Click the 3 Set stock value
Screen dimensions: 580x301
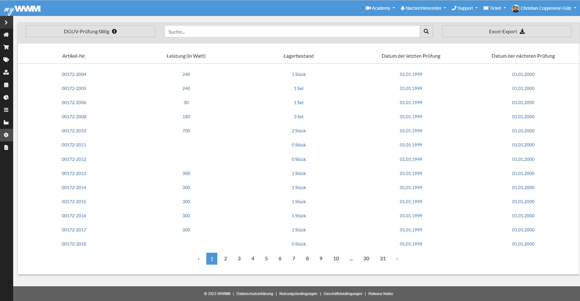tap(298, 117)
